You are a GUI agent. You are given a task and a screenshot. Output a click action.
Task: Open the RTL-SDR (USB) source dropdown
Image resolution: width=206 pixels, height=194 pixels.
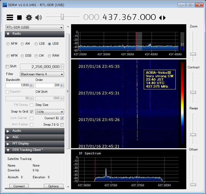tap(35, 27)
